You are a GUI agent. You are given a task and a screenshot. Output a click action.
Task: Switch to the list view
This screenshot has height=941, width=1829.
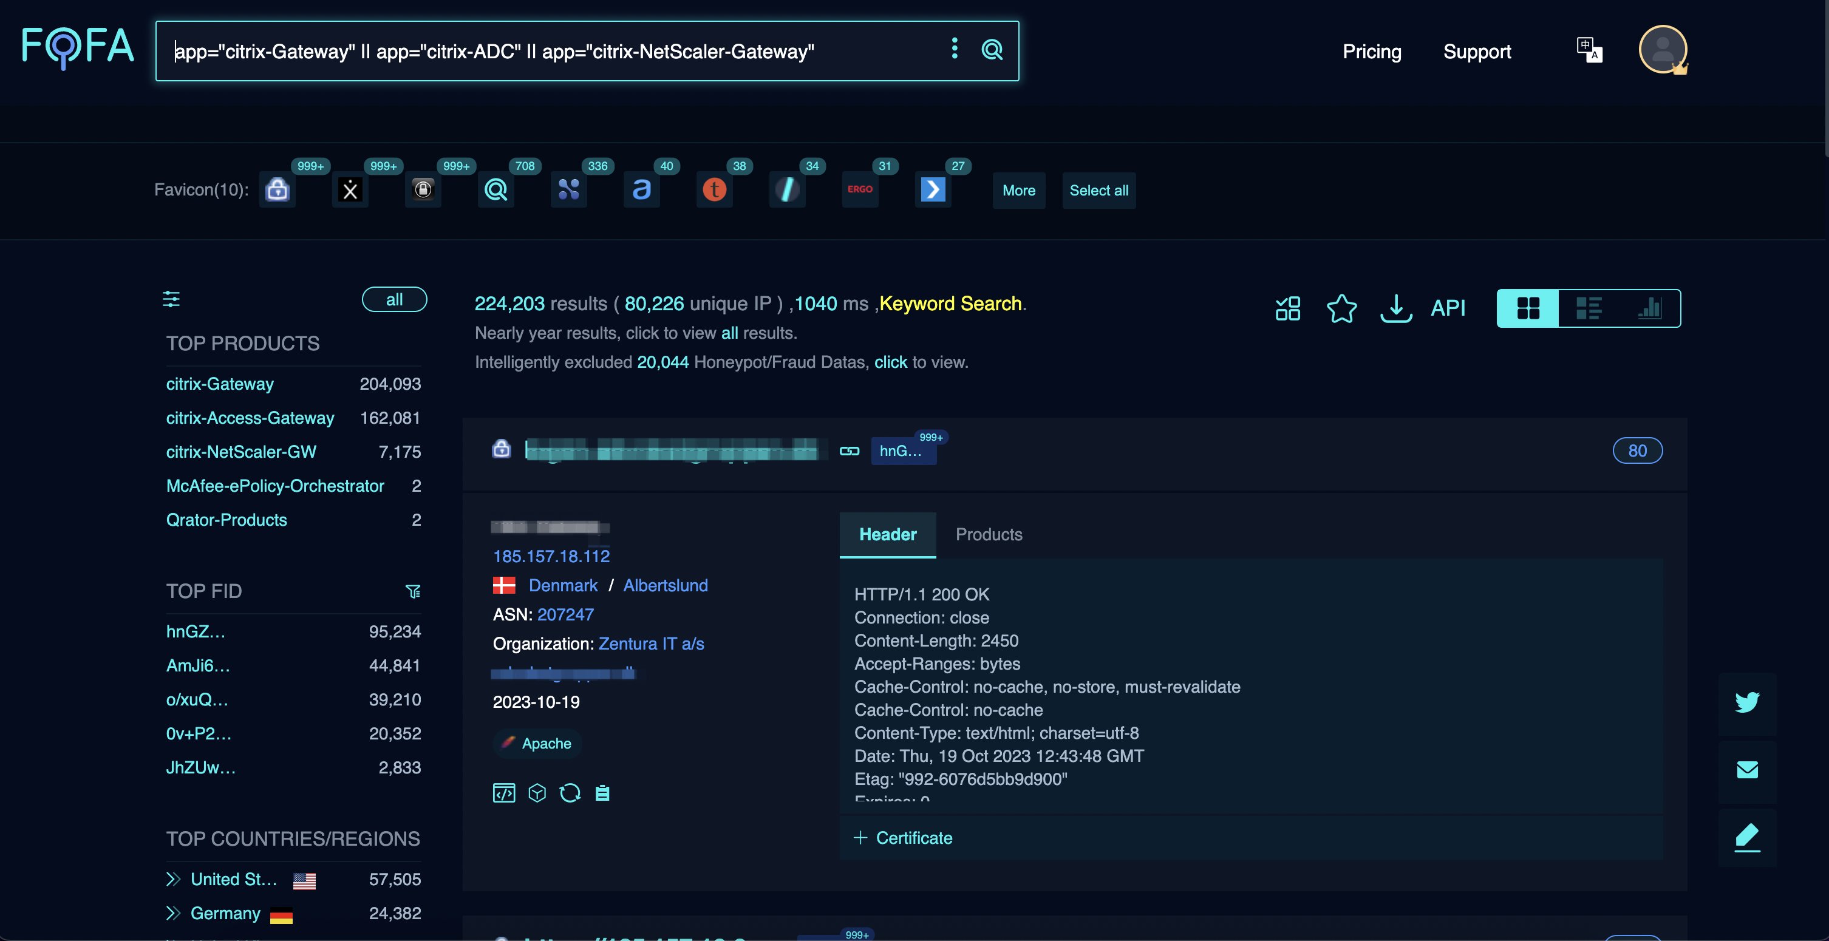(x=1589, y=308)
